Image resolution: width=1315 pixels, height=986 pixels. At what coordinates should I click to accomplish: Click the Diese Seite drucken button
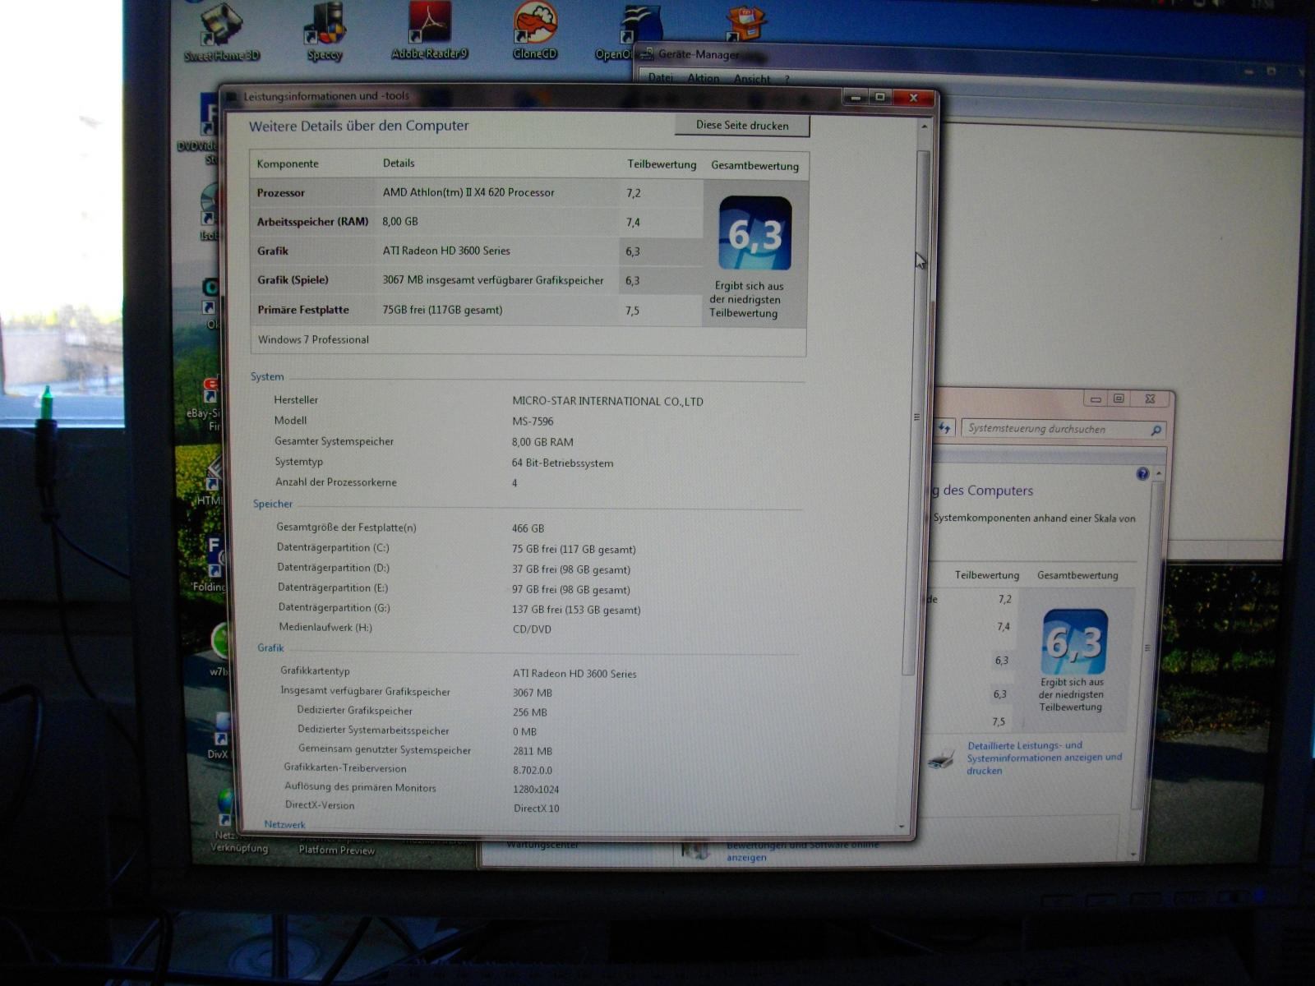pyautogui.click(x=742, y=126)
